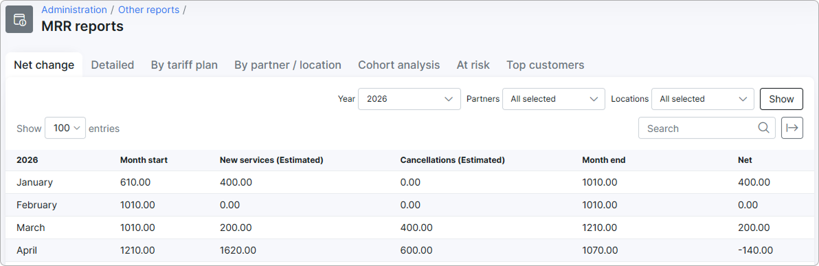
Task: Open the By partner / location tab
Action: tap(288, 65)
